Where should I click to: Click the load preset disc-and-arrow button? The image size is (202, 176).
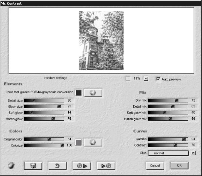click(x=82, y=166)
